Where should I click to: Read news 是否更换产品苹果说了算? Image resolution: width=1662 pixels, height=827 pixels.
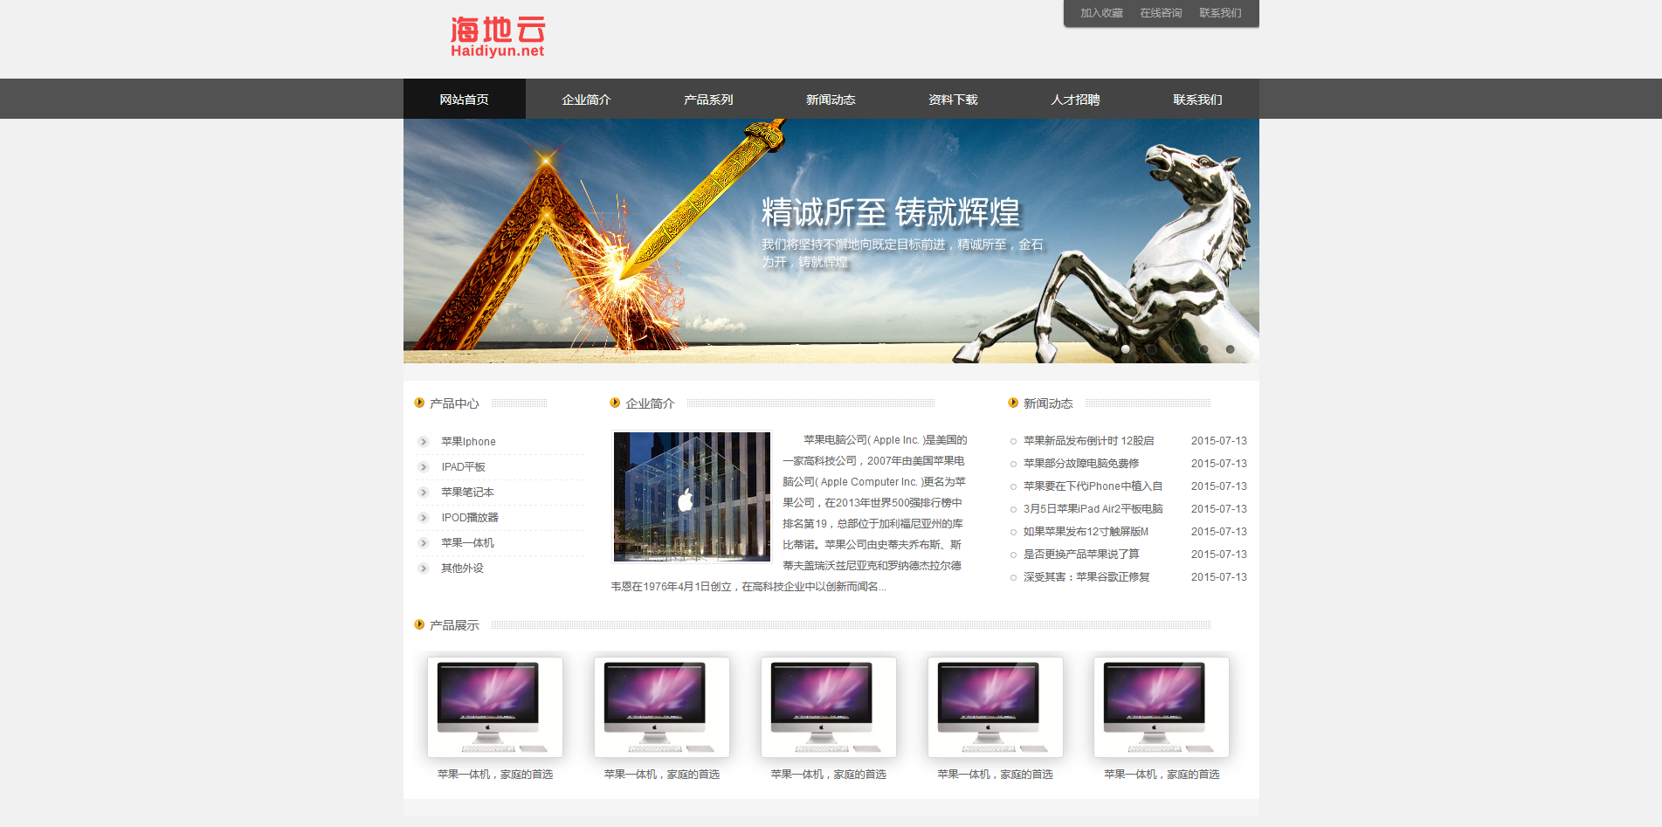pyautogui.click(x=1081, y=555)
